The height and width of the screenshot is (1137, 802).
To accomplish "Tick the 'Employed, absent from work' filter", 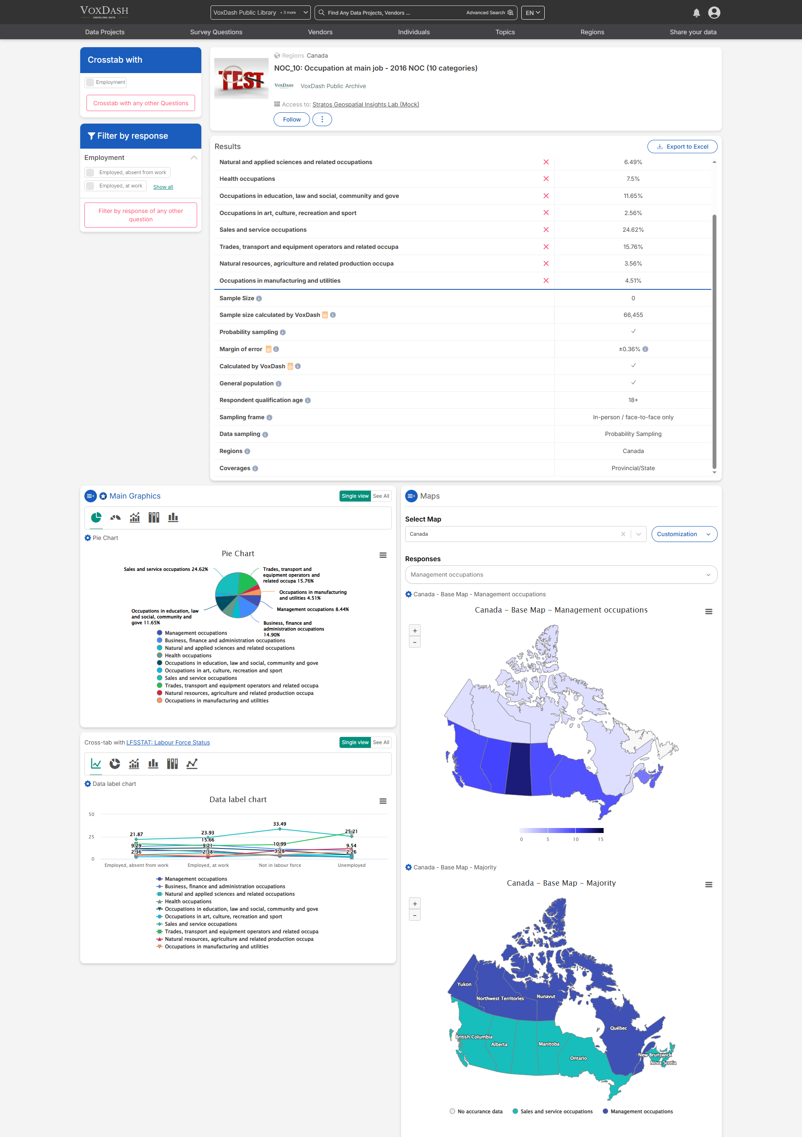I will [x=90, y=172].
